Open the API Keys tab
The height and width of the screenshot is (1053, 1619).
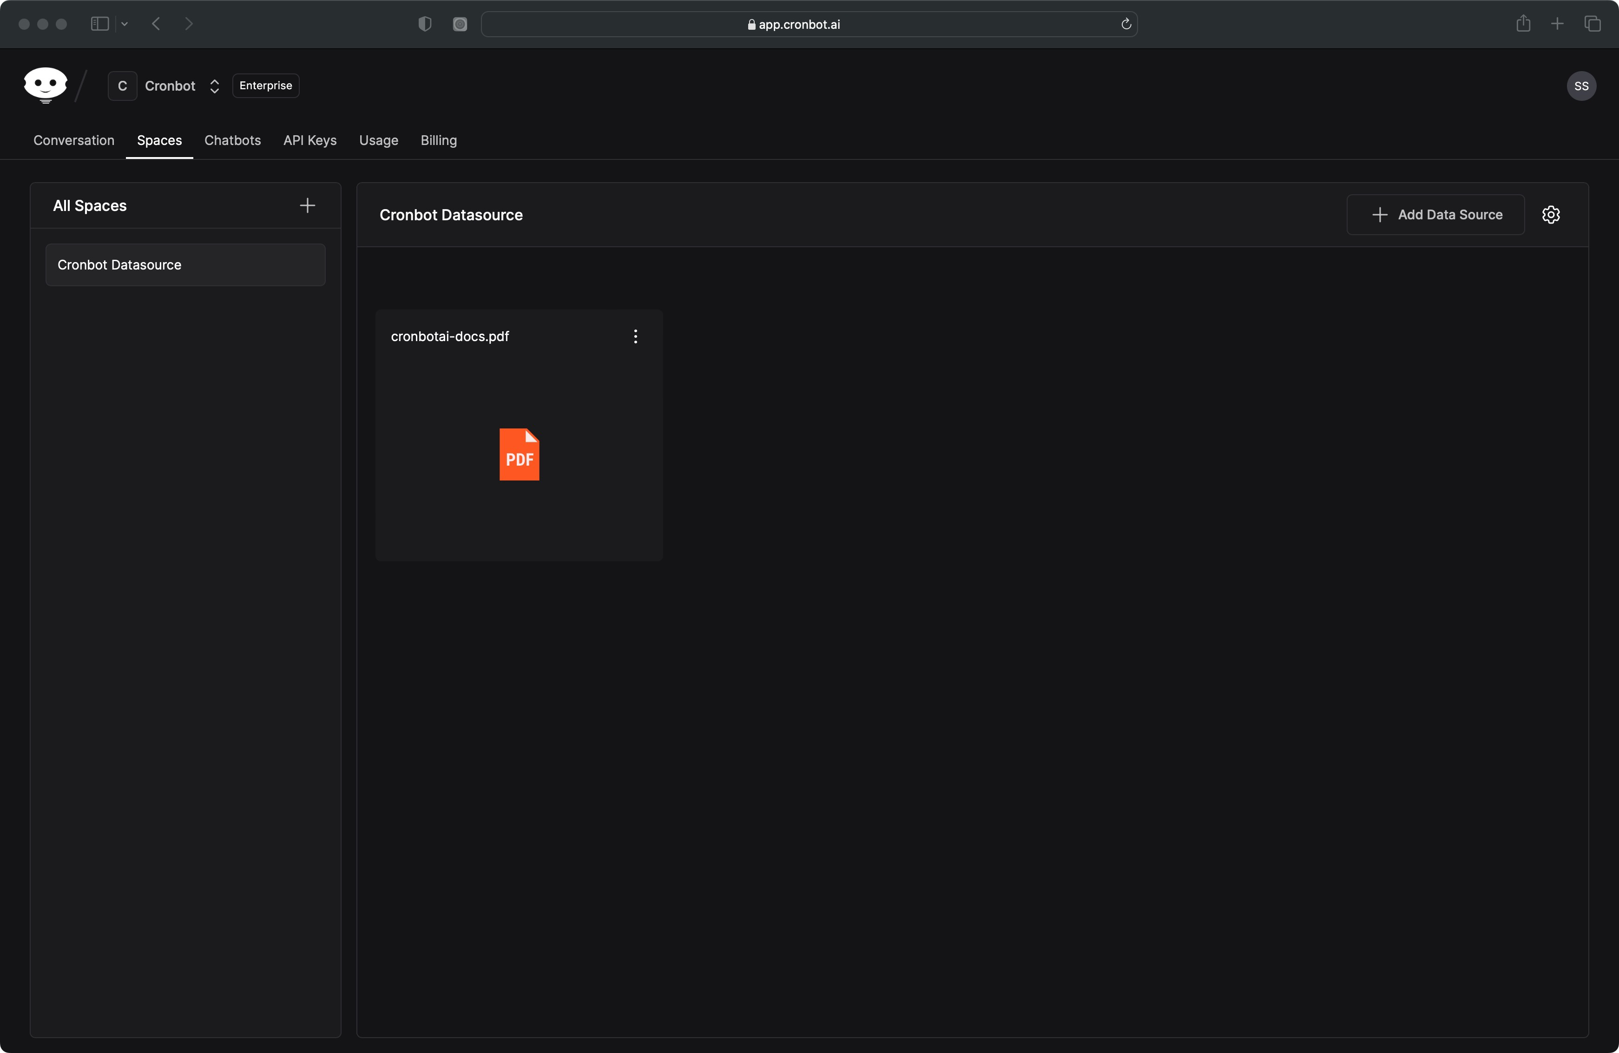[309, 140]
